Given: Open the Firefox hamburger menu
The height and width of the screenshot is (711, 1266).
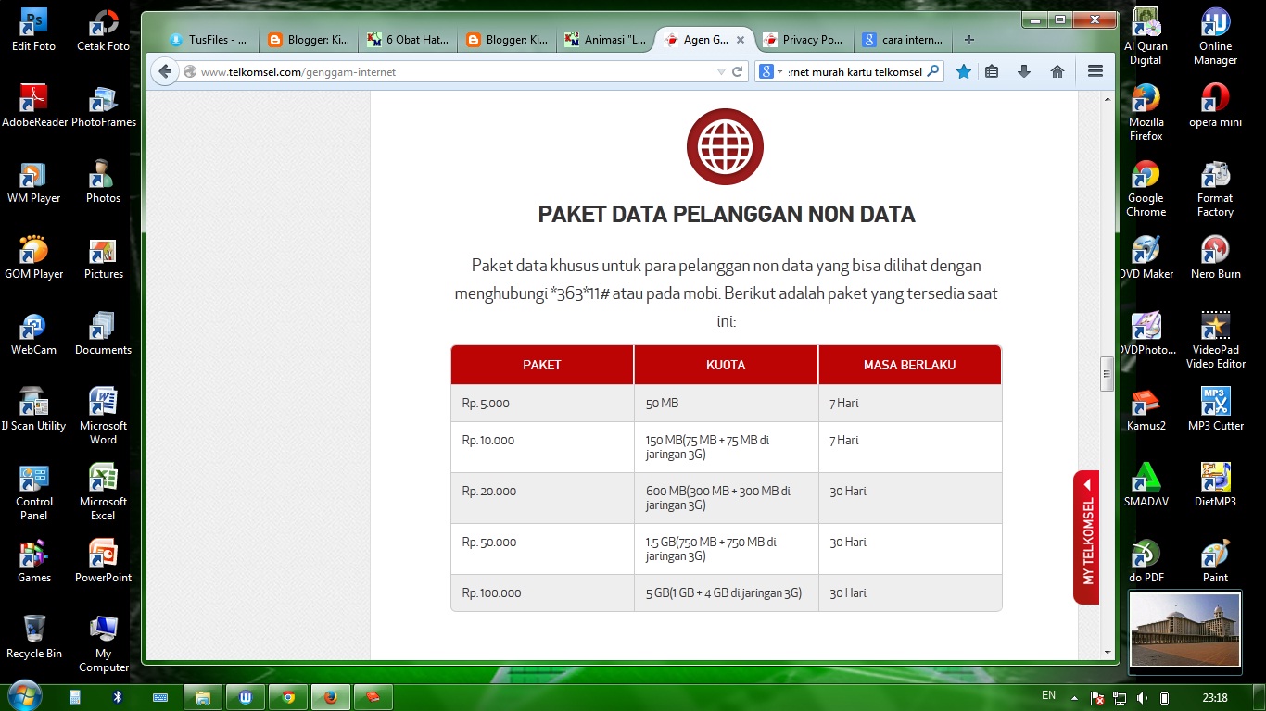Looking at the screenshot, I should [x=1095, y=71].
